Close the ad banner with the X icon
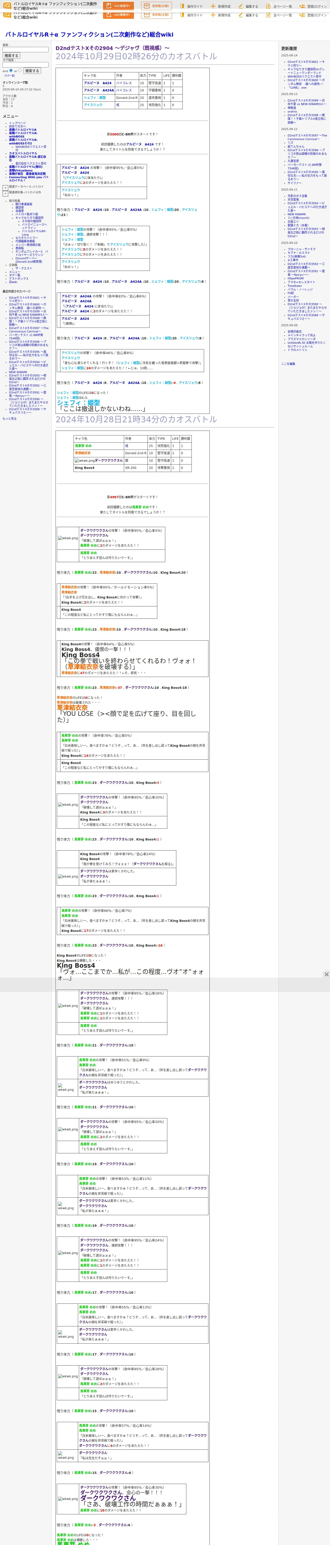Viewport: 330px width, 1545px height. 326,975
